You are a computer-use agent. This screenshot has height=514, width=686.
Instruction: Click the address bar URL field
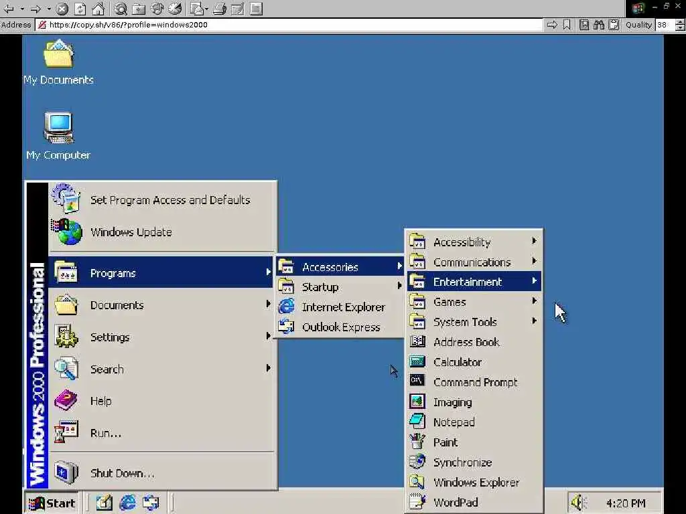point(289,25)
